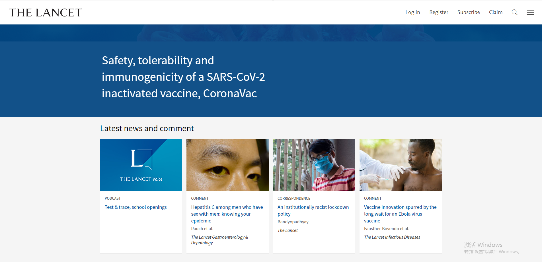Click The Lancet journal name under Bandyopadhyay
Image resolution: width=542 pixels, height=262 pixels.
tap(288, 230)
